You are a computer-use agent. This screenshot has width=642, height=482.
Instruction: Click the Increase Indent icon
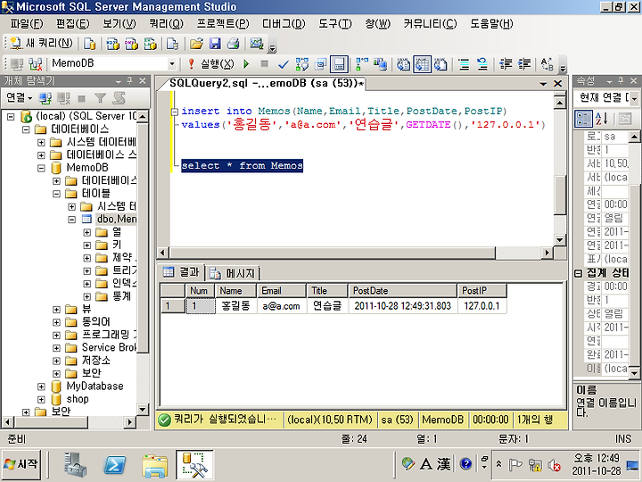[x=524, y=64]
